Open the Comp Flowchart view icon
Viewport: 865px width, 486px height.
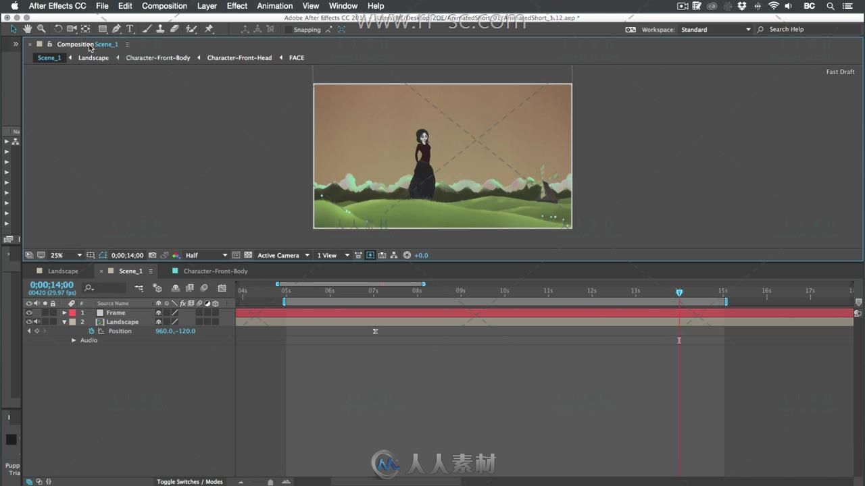(394, 255)
